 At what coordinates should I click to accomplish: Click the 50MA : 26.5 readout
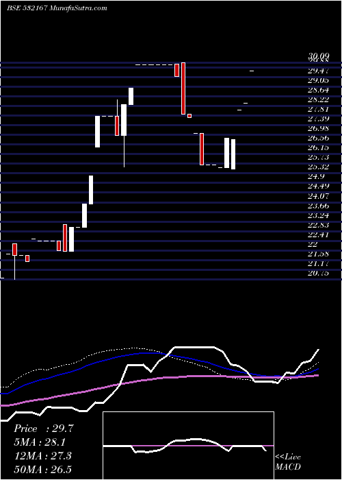pyautogui.click(x=42, y=469)
